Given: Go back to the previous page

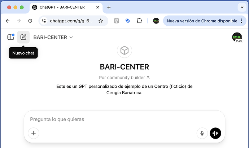Looking at the screenshot, I should [8, 21].
